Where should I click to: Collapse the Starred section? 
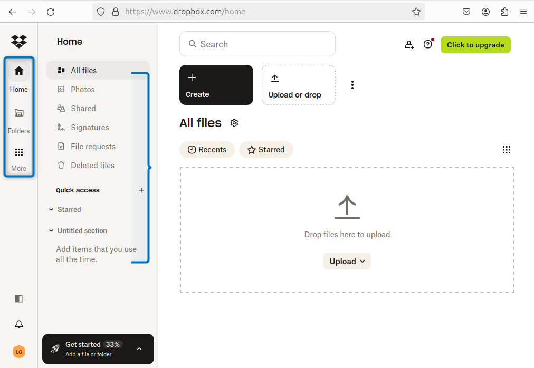coord(52,210)
